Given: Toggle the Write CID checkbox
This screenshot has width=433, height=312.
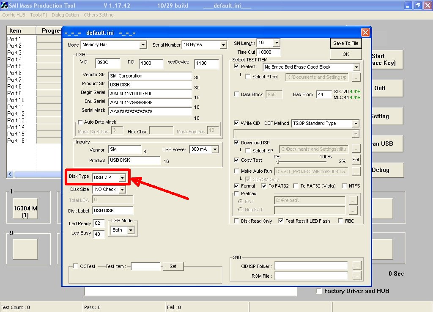Looking at the screenshot, I should pyautogui.click(x=236, y=123).
